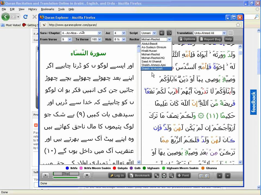Open the Help button in Quran Explorer
Screen dimensions: 261x195
228,39
